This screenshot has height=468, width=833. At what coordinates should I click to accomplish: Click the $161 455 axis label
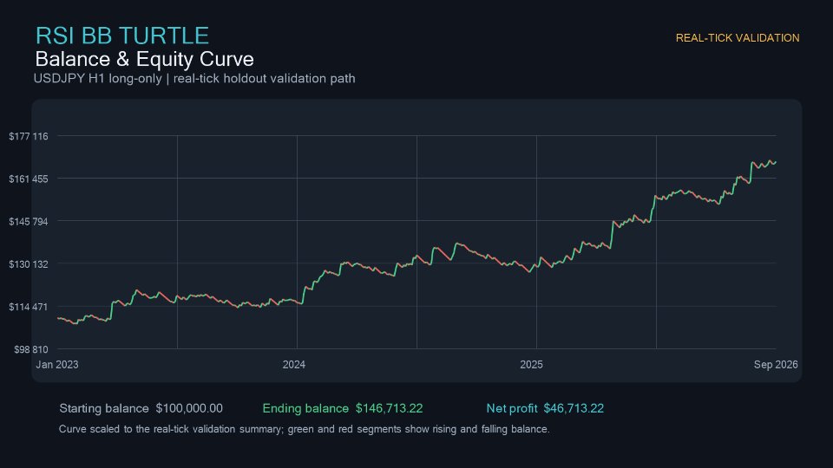(x=29, y=179)
